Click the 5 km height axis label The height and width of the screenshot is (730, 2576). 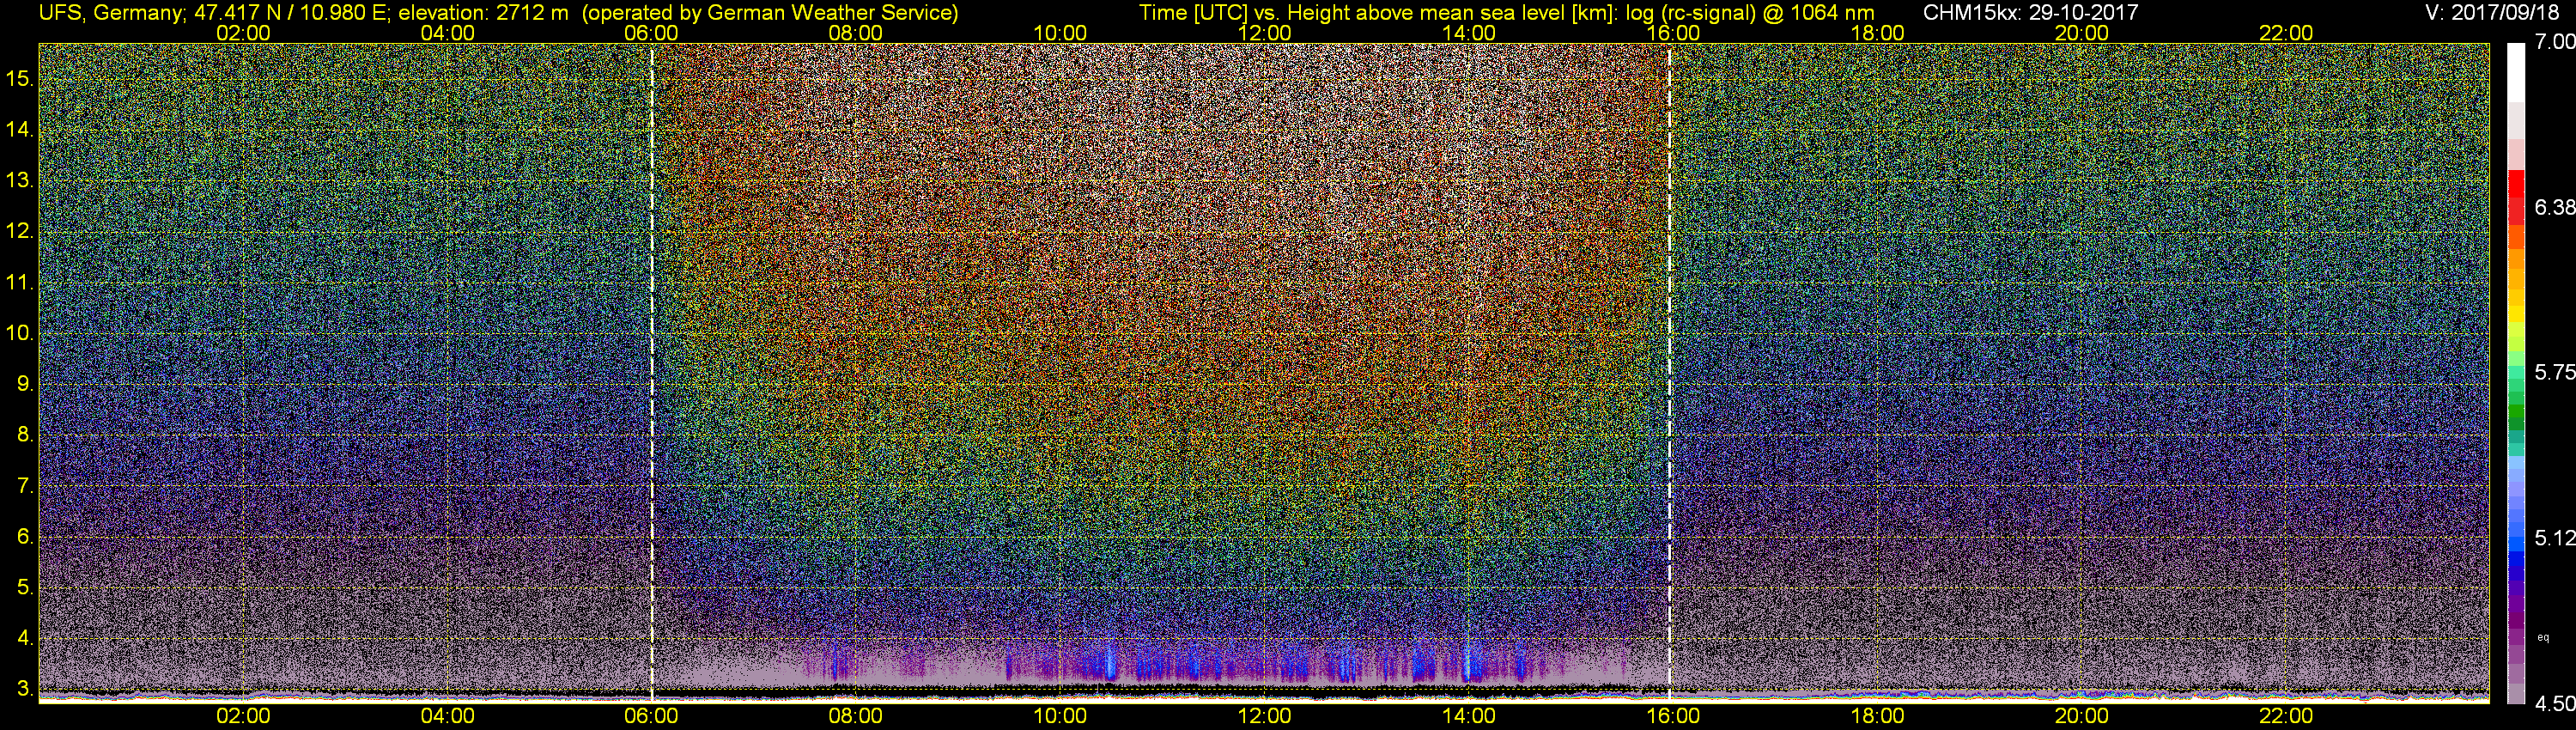click(24, 587)
